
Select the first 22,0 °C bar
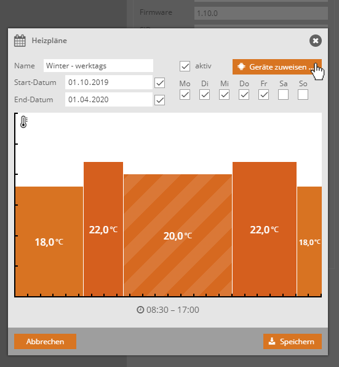click(103, 229)
